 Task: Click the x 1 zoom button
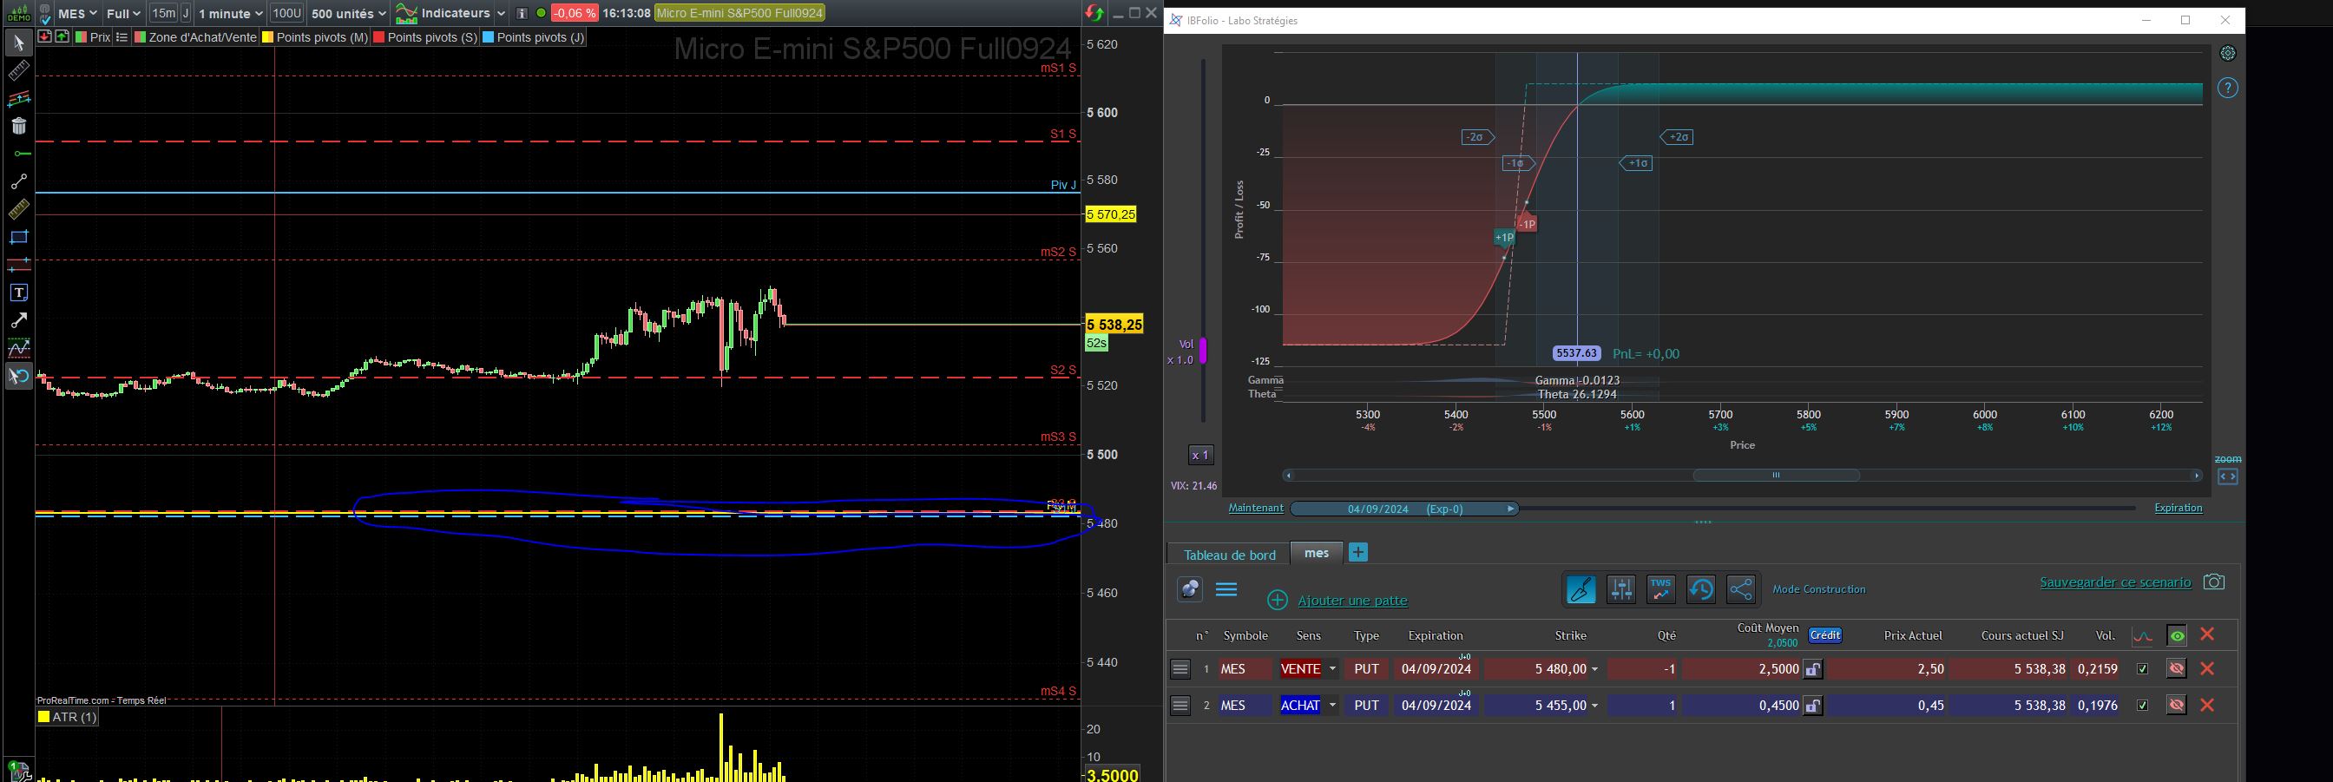point(1200,455)
